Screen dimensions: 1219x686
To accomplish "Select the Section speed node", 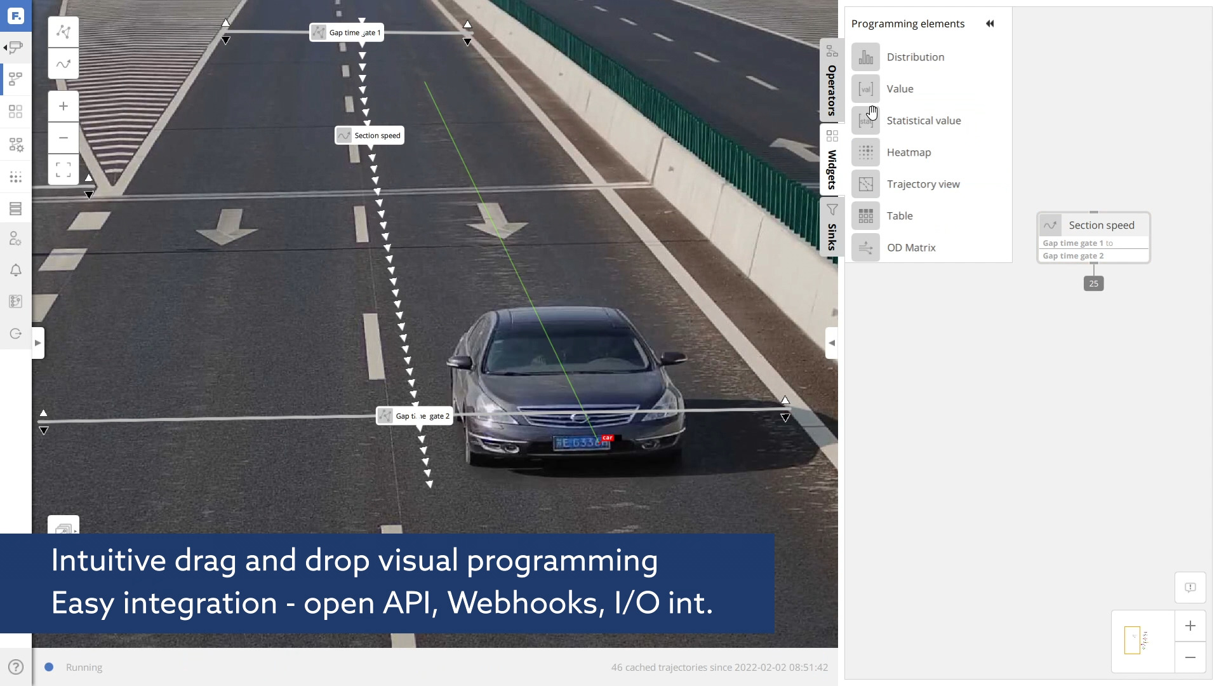I will tap(1100, 225).
